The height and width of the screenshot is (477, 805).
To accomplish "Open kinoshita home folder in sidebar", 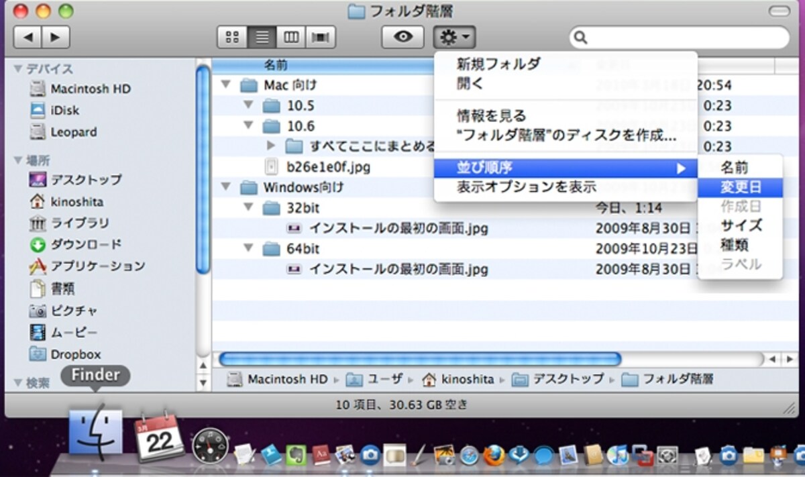I will (67, 201).
